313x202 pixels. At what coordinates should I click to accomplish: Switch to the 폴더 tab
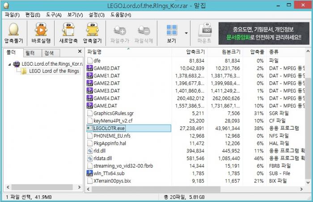point(12,52)
